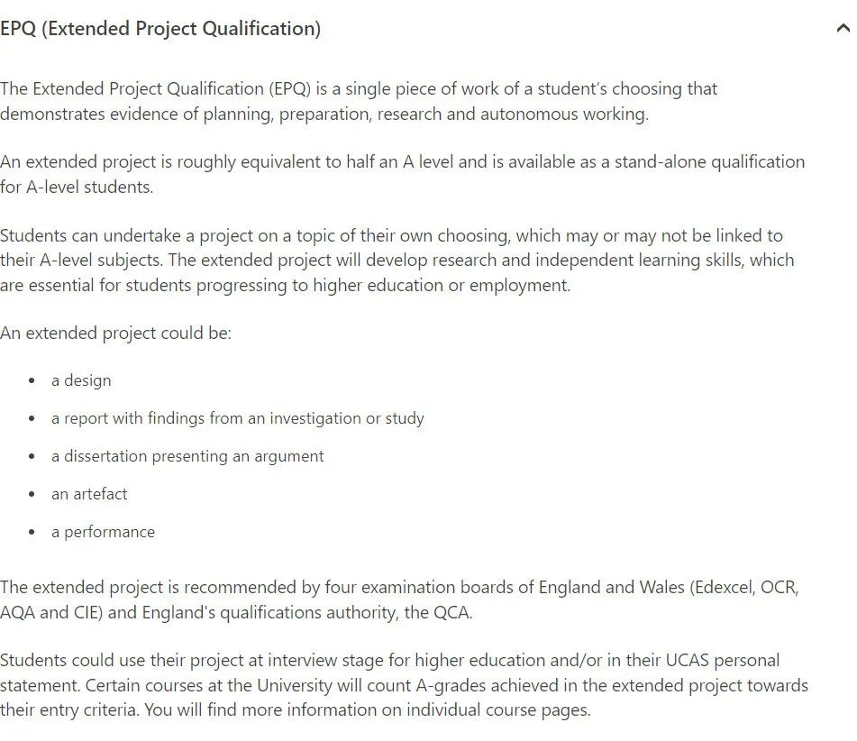857x741 pixels.
Task: Click paragraph starting 'Students can undertake a project'
Action: tap(397, 261)
